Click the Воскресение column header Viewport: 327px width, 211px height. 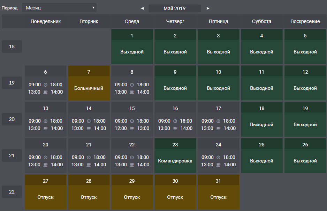305,21
